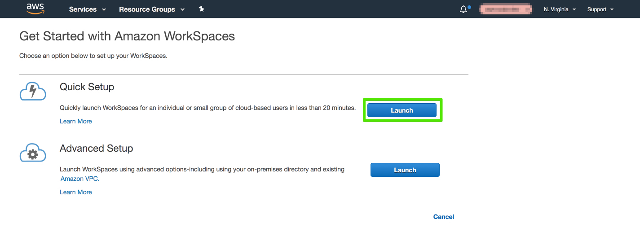
Task: Click the Quick Setup lightning cloud icon
Action: pyautogui.click(x=33, y=91)
